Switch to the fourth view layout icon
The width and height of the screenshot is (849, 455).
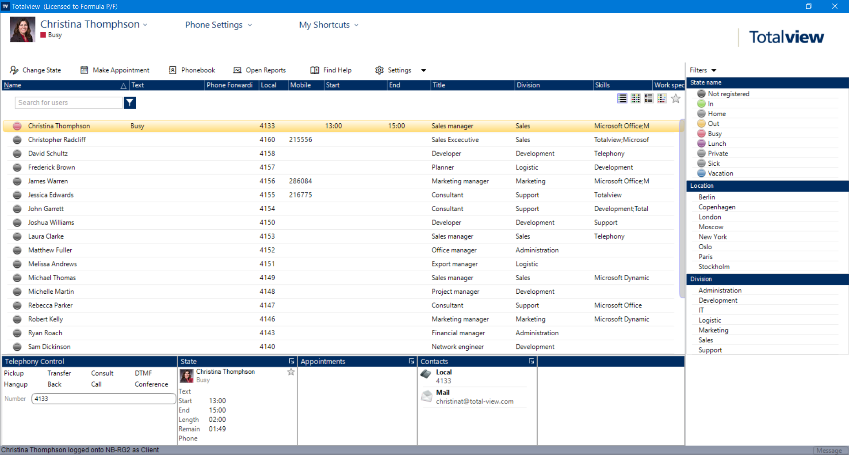(x=662, y=99)
